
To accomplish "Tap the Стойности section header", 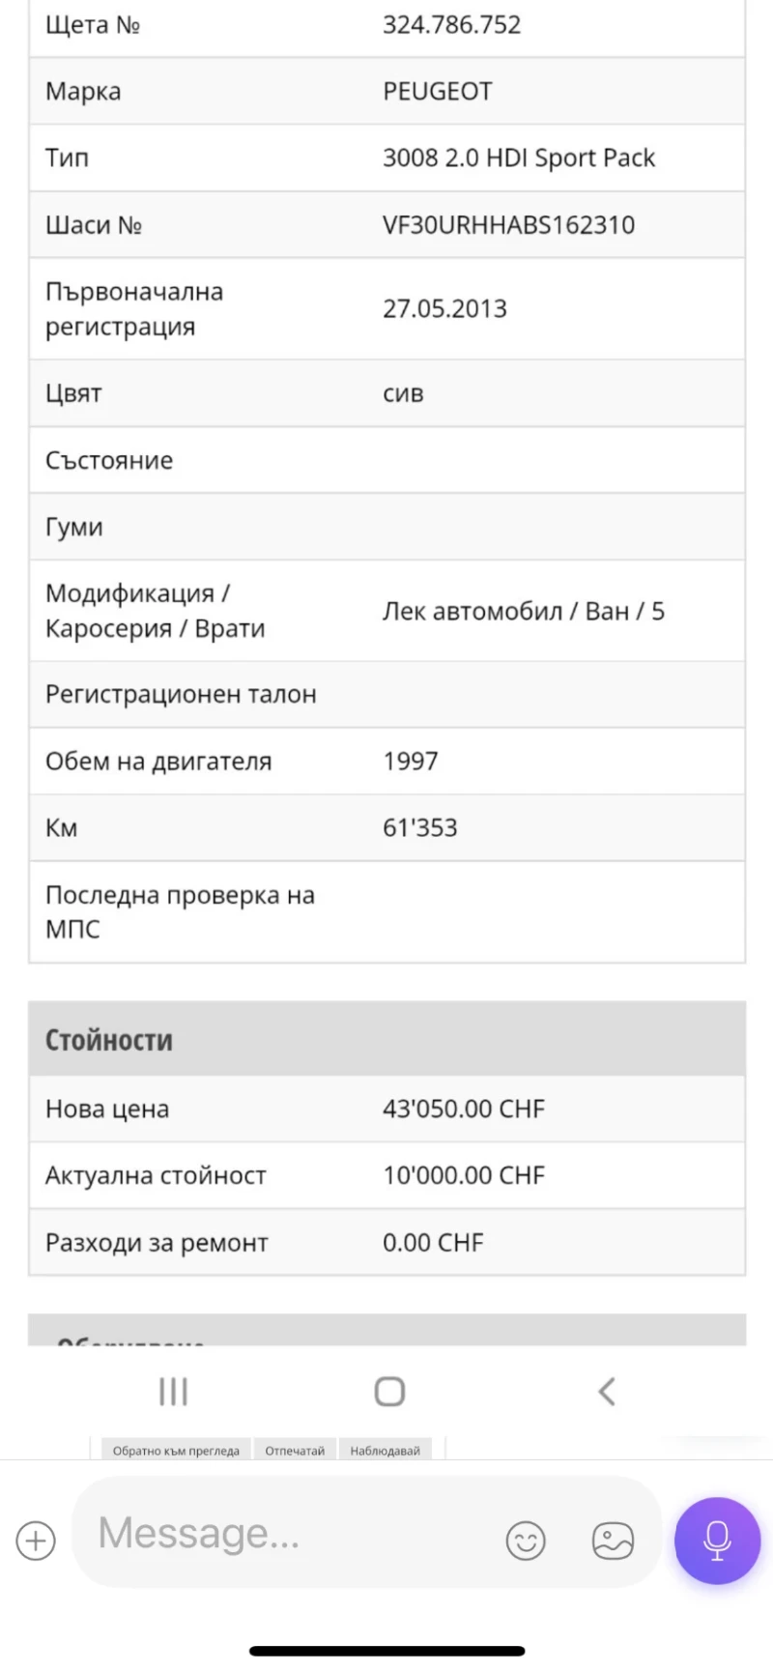I will click(386, 1040).
